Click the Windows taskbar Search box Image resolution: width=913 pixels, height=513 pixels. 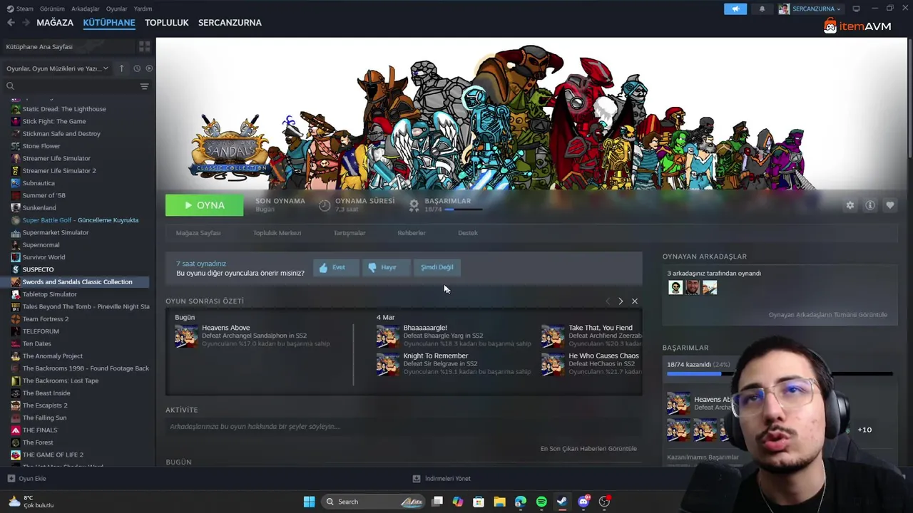(373, 502)
